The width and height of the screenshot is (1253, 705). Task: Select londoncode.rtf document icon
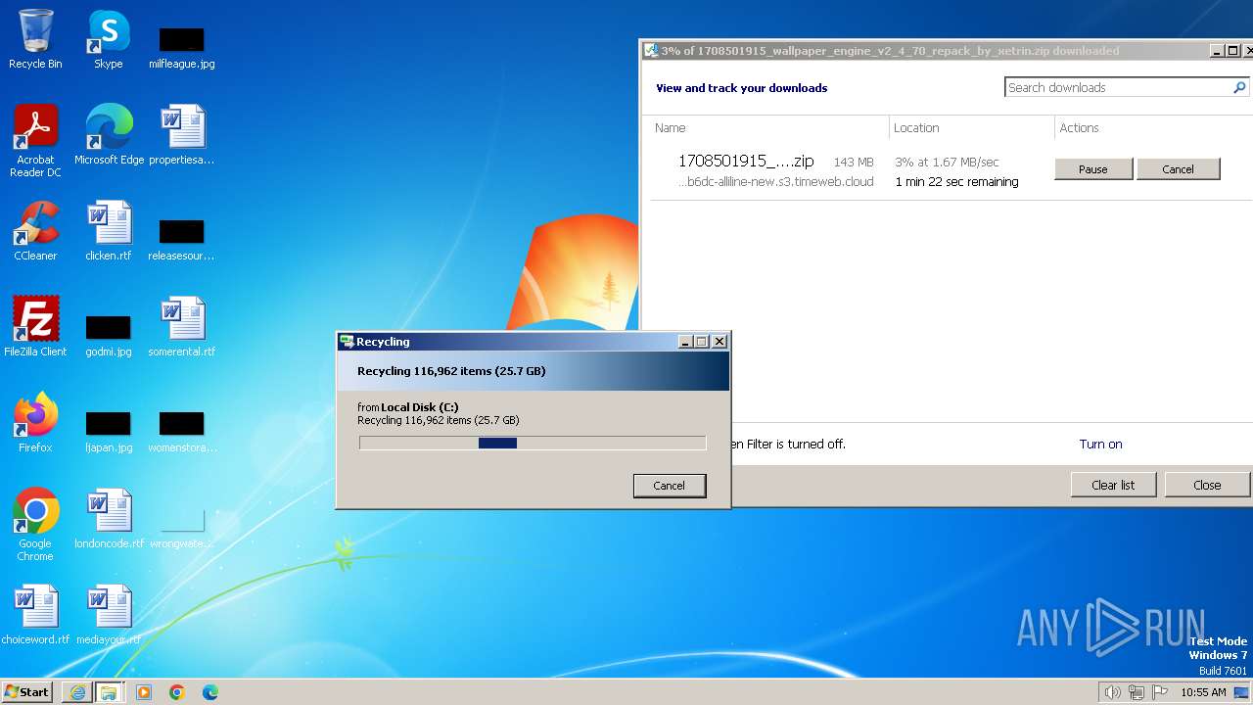pos(109,519)
